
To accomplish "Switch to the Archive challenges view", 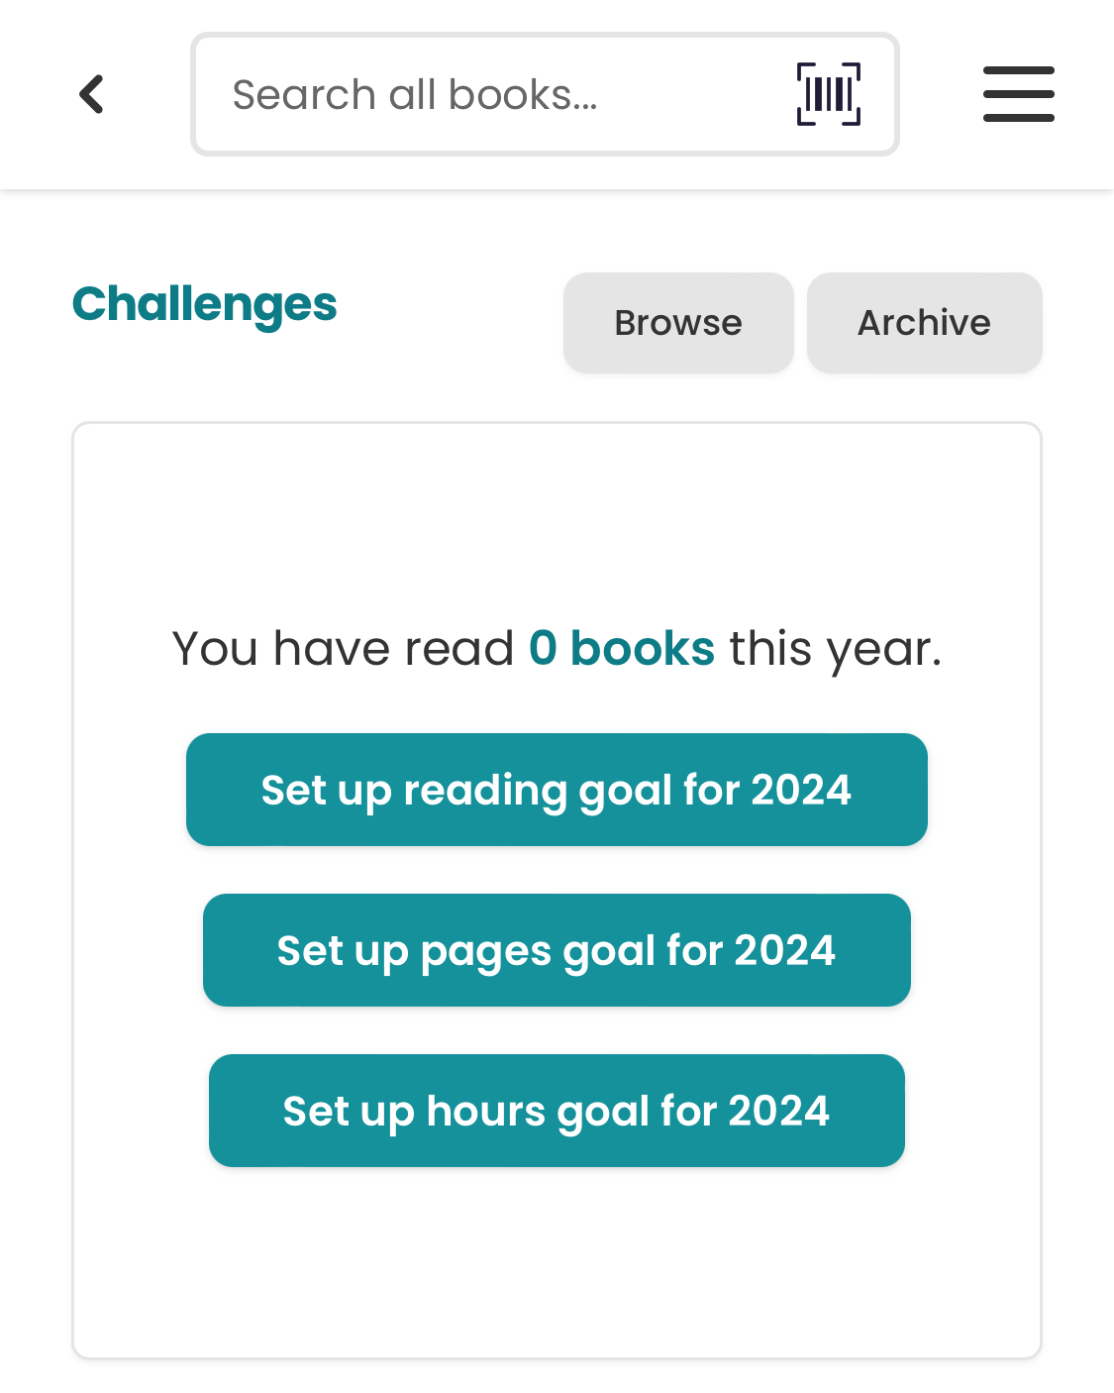I will click(924, 322).
